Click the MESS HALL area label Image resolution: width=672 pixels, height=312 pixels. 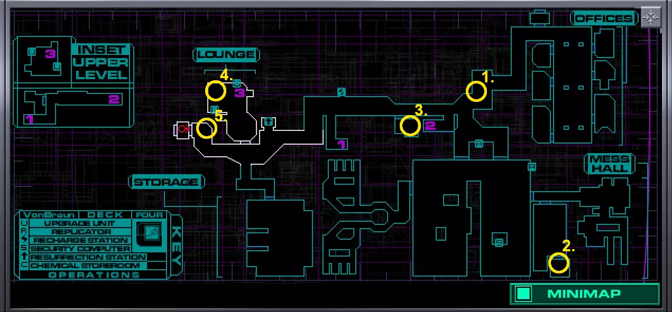click(x=610, y=164)
